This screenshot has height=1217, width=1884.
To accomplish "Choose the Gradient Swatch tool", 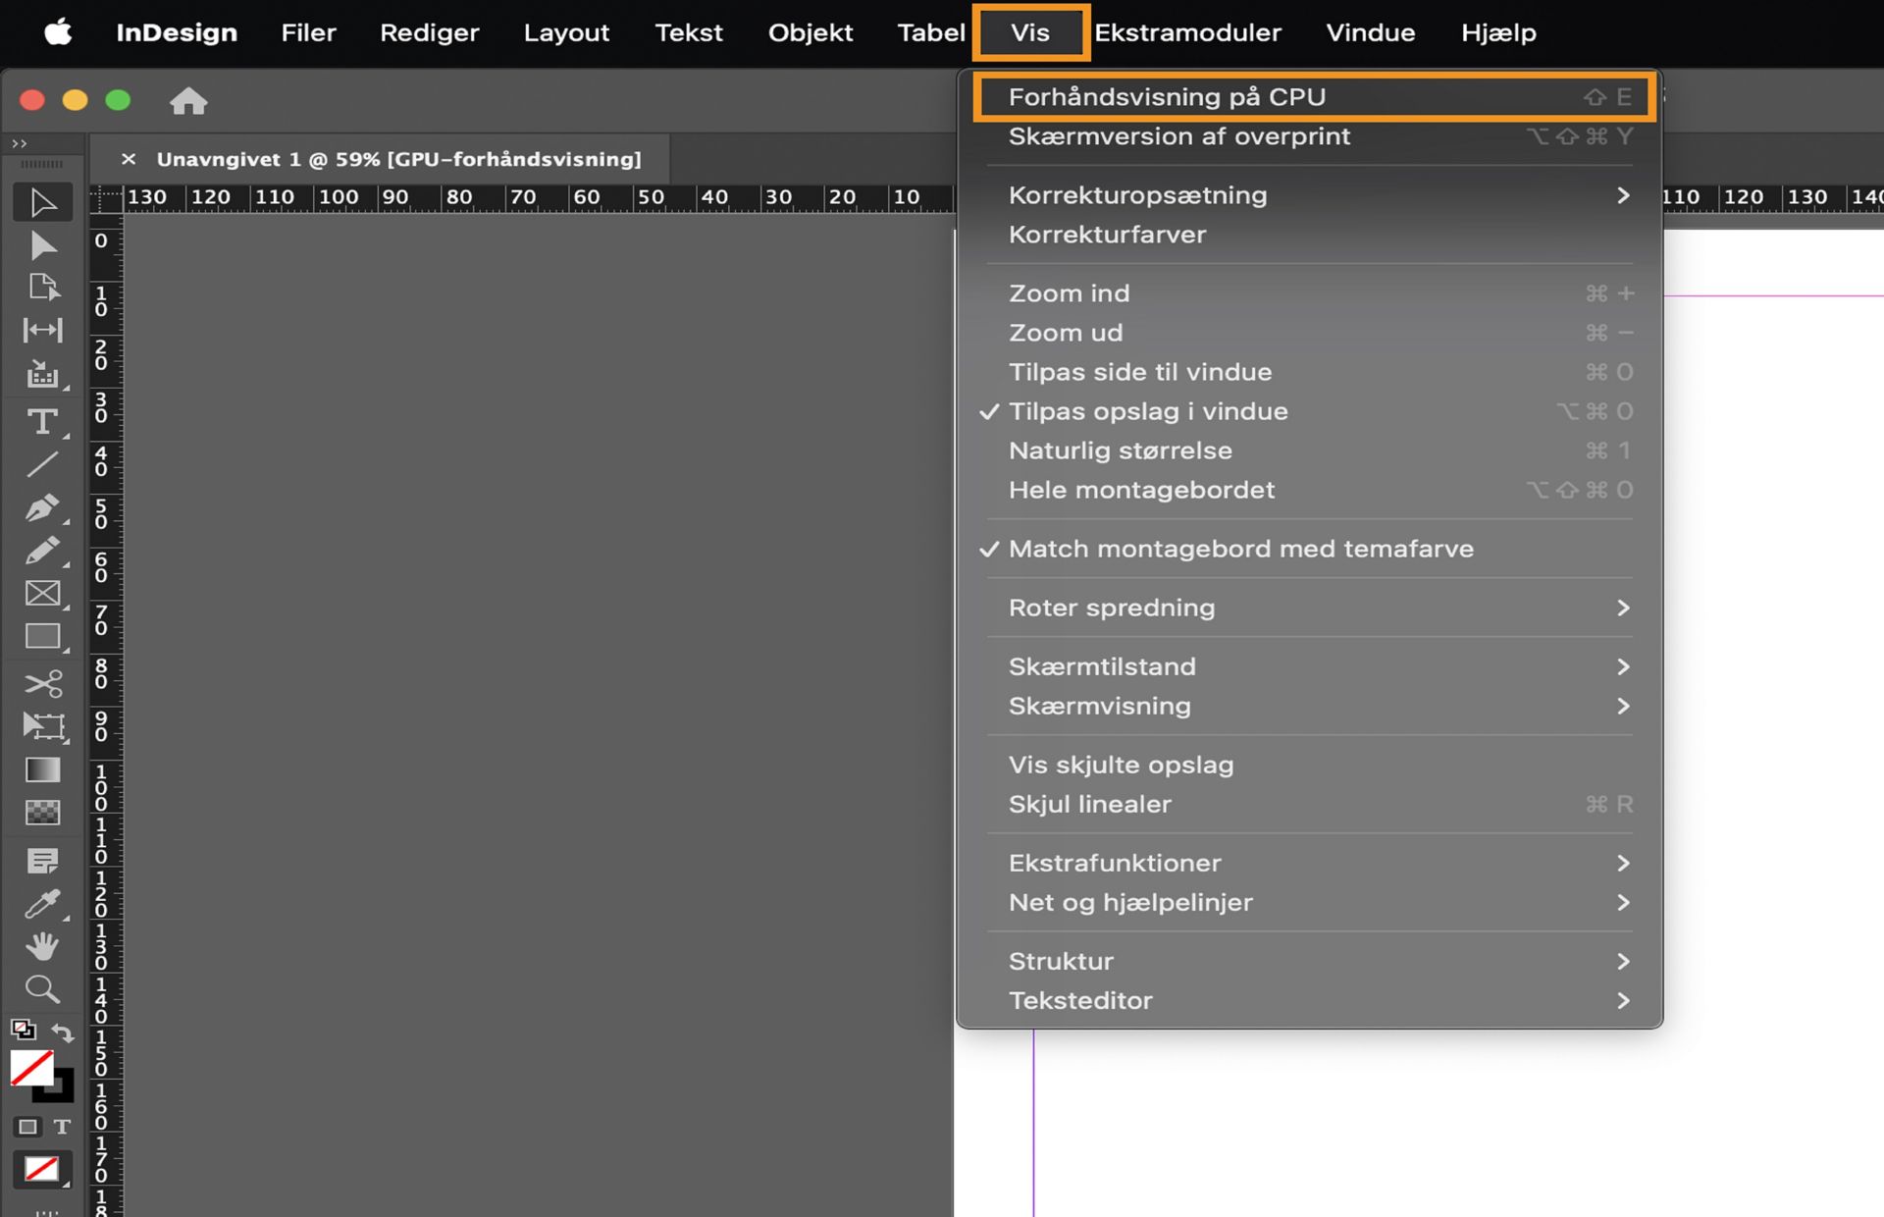I will tap(41, 769).
